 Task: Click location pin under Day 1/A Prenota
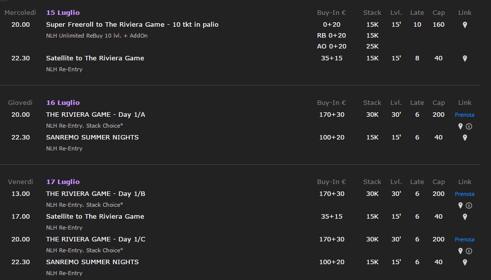pyautogui.click(x=460, y=126)
